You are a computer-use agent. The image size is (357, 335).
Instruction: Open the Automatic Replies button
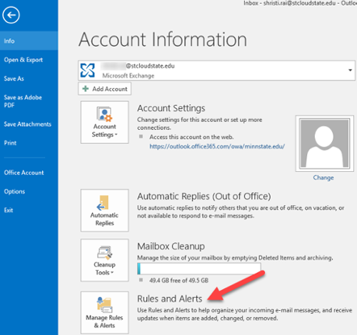coord(105,210)
